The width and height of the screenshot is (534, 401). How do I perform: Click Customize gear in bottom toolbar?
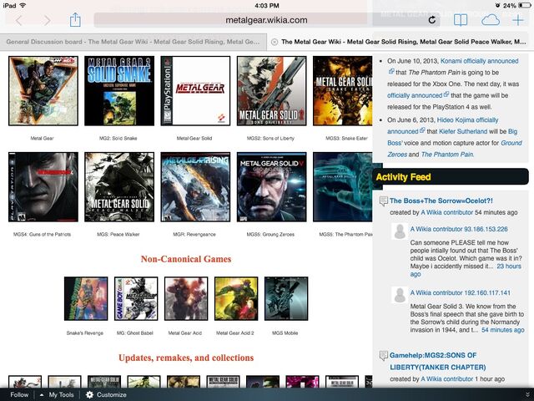[106, 394]
